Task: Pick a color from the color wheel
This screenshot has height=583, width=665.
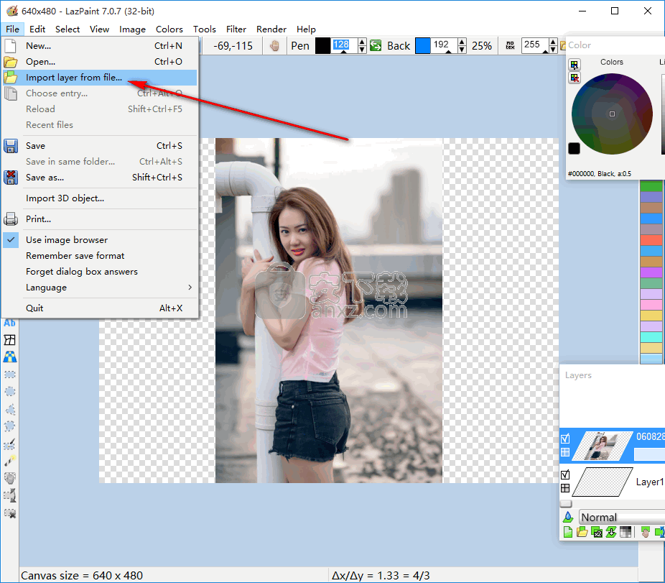Action: [612, 114]
